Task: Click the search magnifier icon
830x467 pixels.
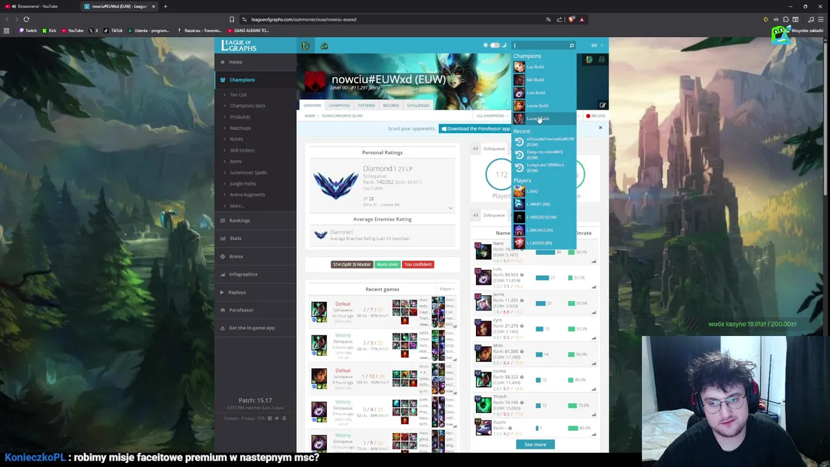Action: pos(571,45)
